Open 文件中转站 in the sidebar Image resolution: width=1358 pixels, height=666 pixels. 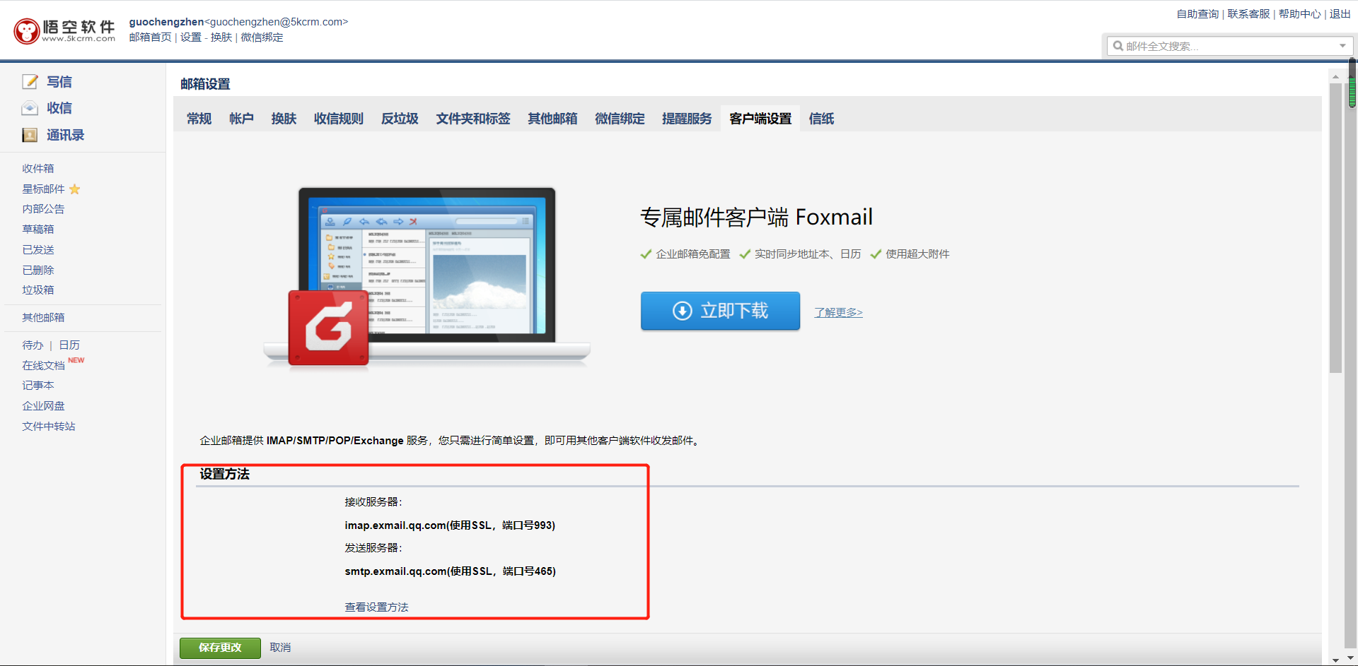tap(49, 427)
